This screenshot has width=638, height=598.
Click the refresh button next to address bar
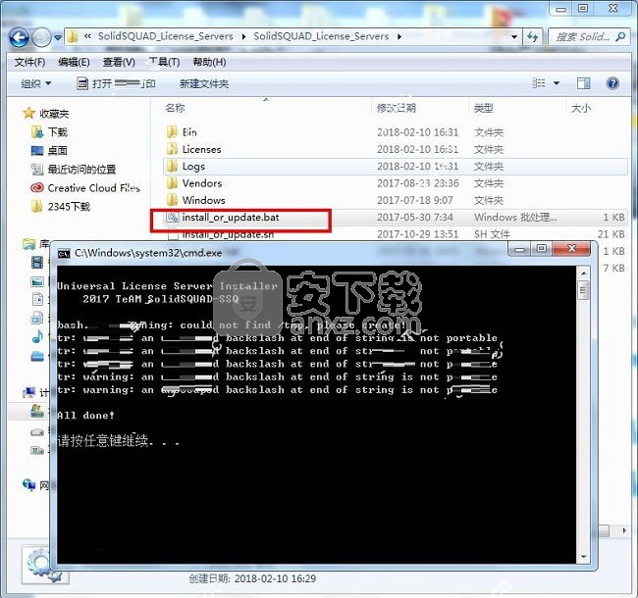tap(532, 37)
